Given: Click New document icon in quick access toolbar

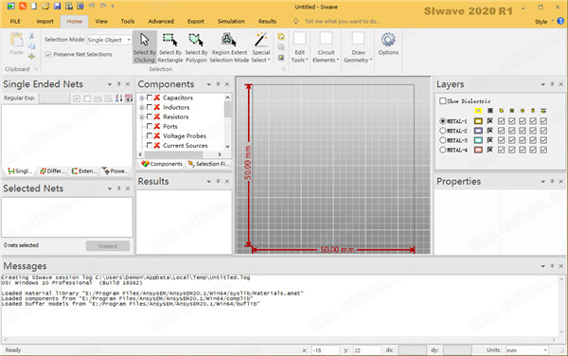Looking at the screenshot, I should click(x=34, y=7).
